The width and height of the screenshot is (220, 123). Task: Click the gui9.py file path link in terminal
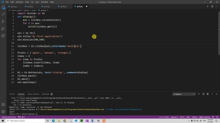pos(124,109)
